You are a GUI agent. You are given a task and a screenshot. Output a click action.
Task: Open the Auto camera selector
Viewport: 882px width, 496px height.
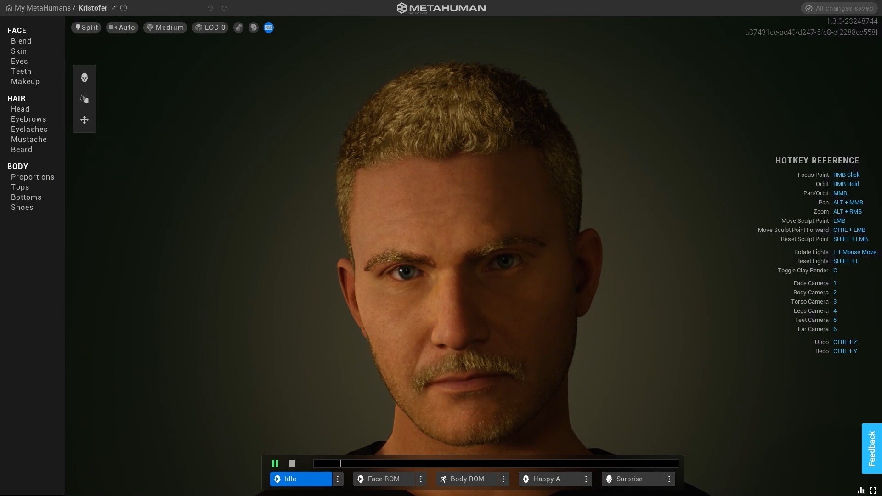(x=121, y=28)
